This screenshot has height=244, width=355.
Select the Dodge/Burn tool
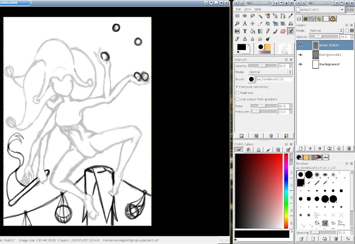click(268, 39)
